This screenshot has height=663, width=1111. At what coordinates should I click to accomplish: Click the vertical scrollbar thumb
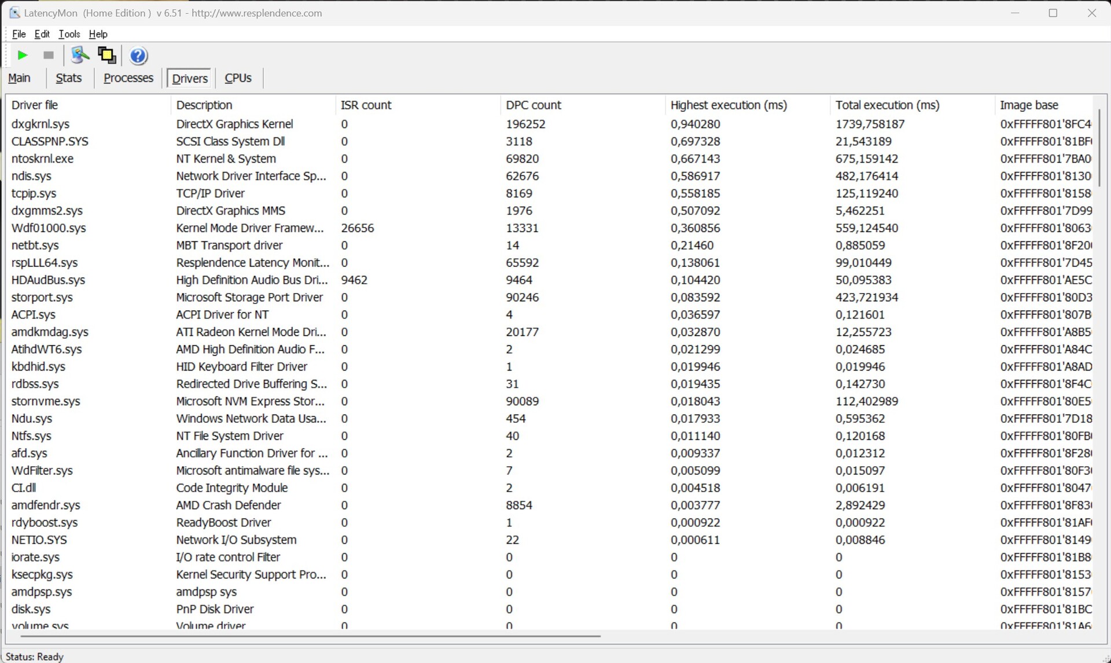tap(1099, 148)
